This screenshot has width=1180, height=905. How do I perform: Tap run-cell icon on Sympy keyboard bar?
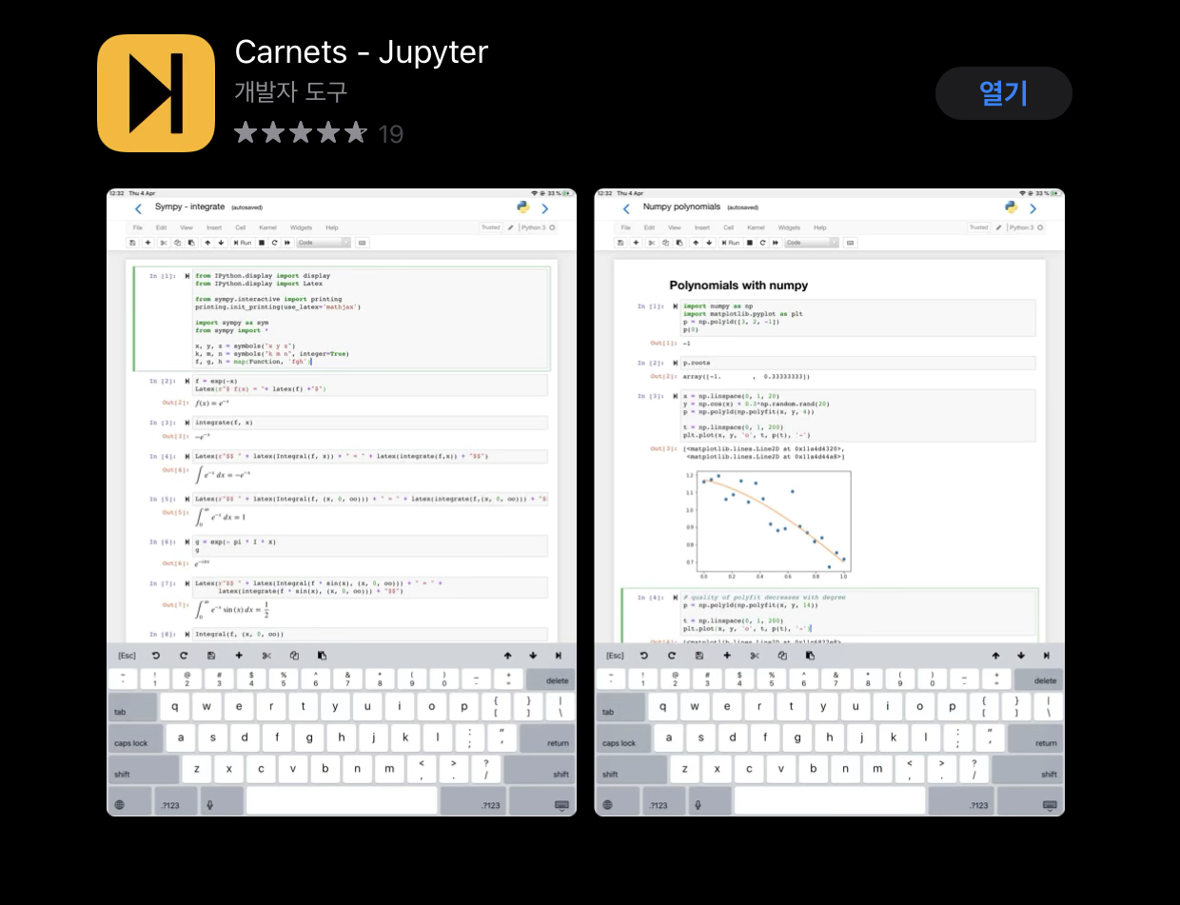click(x=558, y=656)
